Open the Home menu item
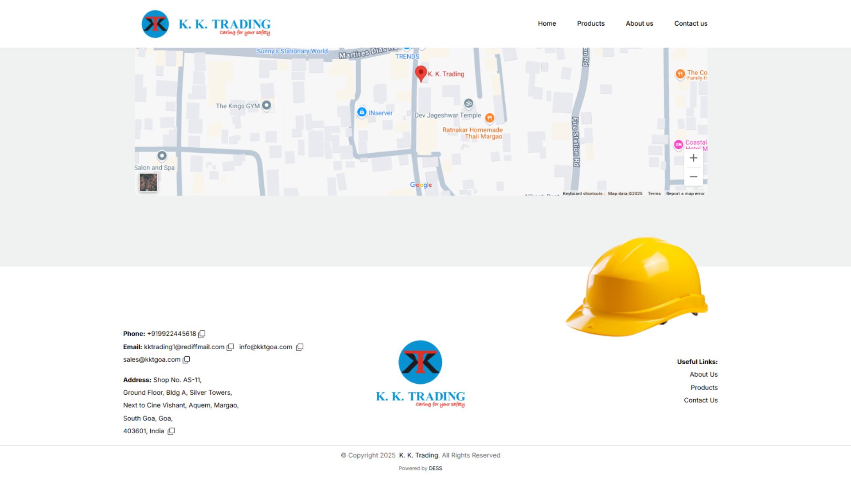 547,23
